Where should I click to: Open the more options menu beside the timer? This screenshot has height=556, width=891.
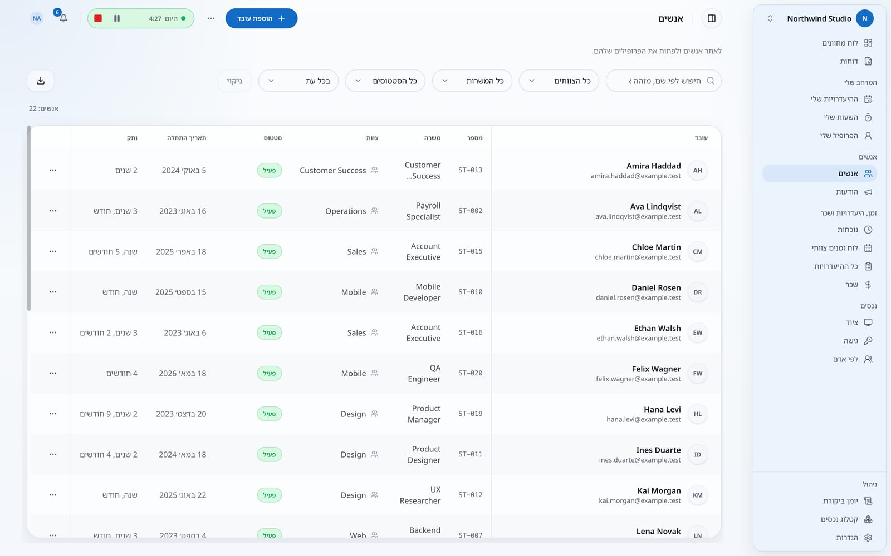tap(211, 18)
